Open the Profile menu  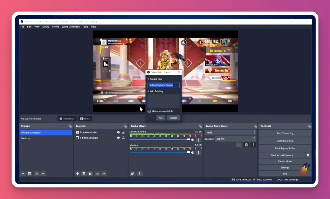point(55,27)
